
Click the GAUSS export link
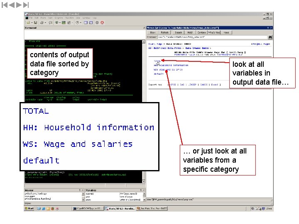pos(204,85)
